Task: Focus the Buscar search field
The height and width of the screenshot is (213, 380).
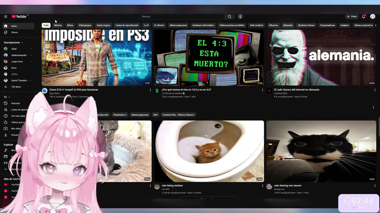Action: point(182,17)
